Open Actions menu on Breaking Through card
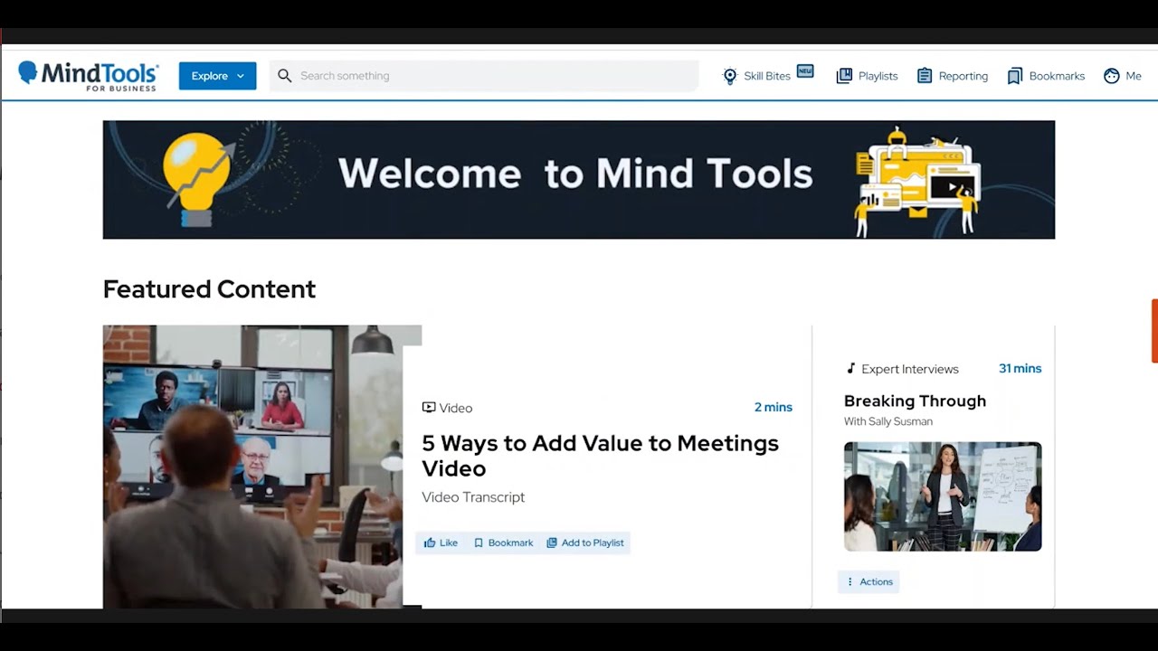Image resolution: width=1158 pixels, height=651 pixels. [x=868, y=581]
